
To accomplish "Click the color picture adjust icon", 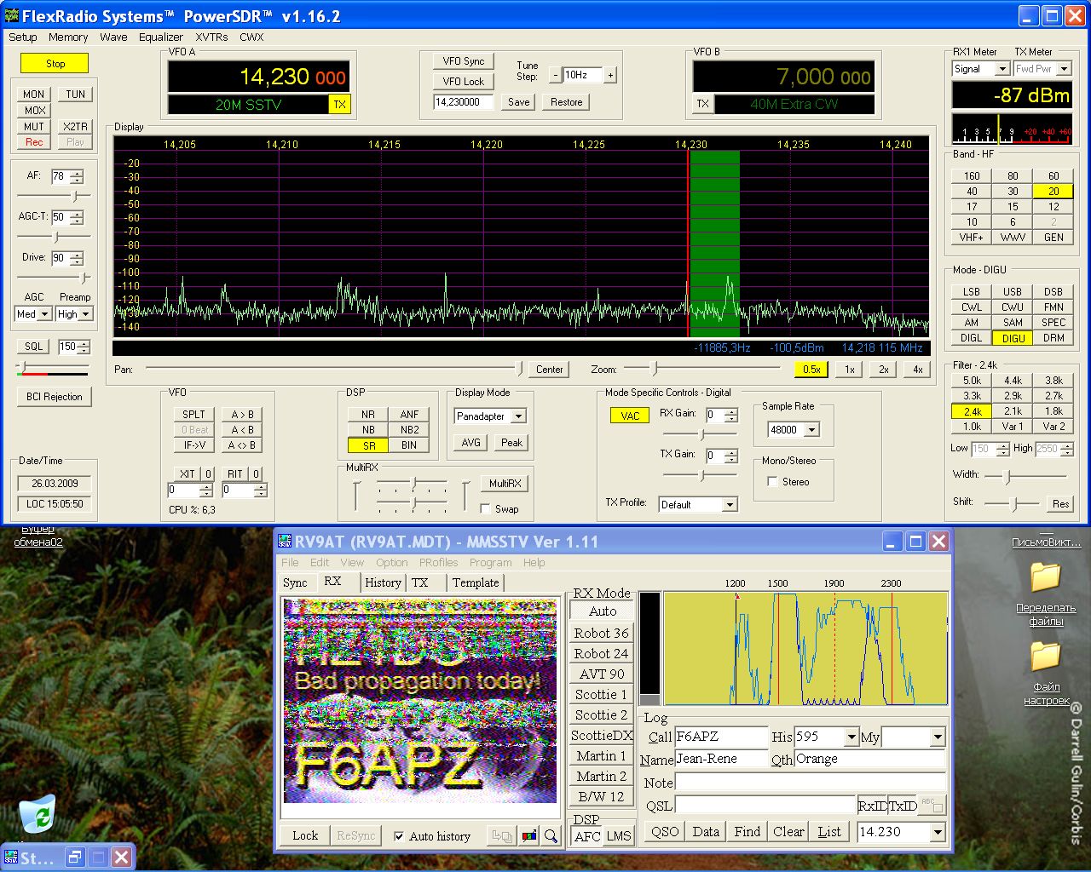I will point(529,836).
